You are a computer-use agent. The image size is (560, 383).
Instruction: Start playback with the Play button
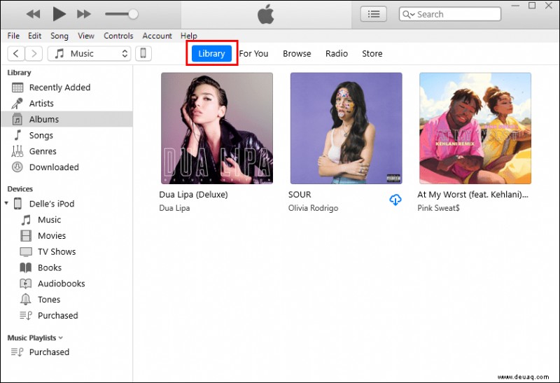[59, 14]
